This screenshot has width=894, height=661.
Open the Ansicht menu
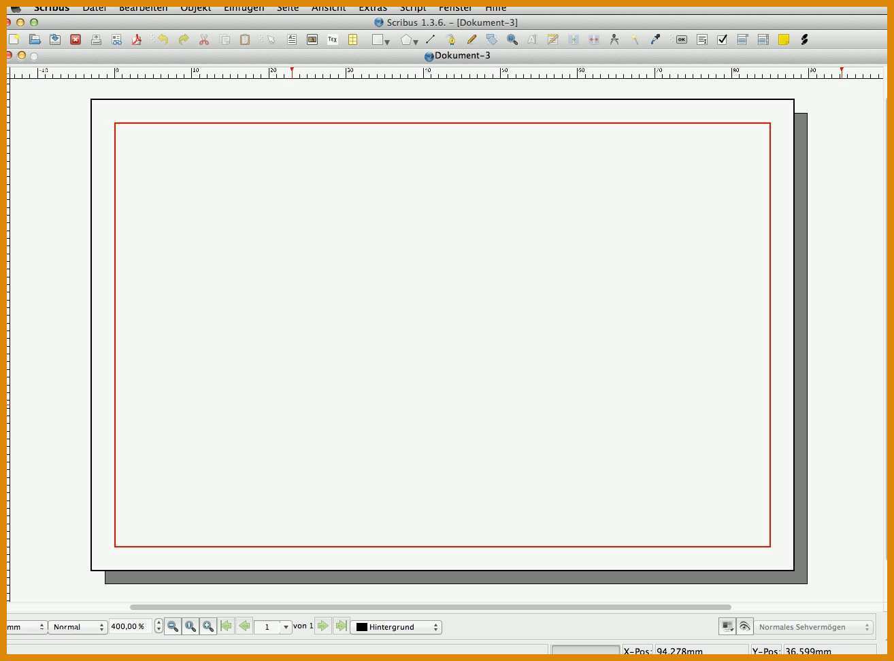point(329,7)
